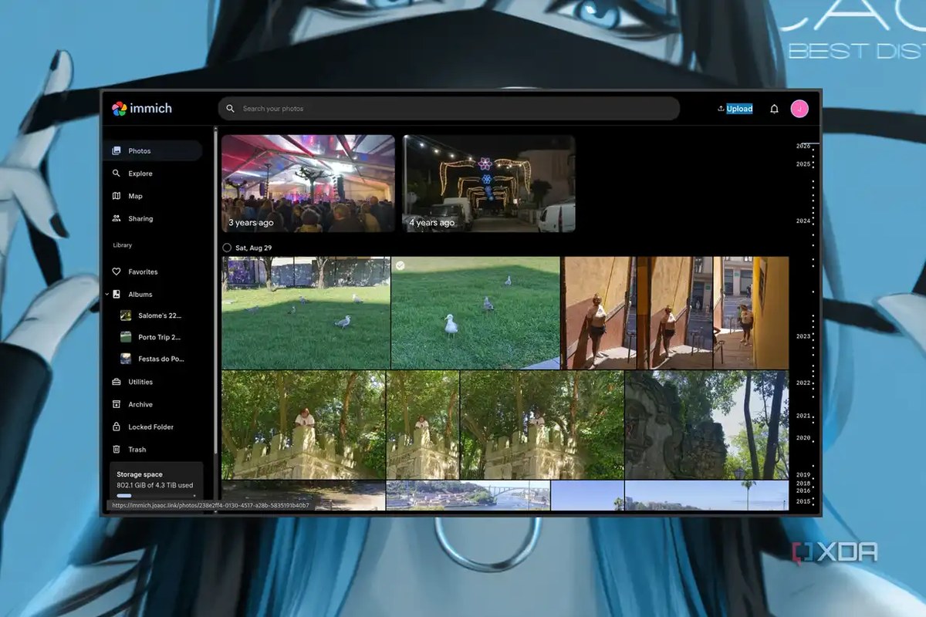The width and height of the screenshot is (926, 617).
Task: Open Porto Trip 2... album
Action: tap(161, 337)
